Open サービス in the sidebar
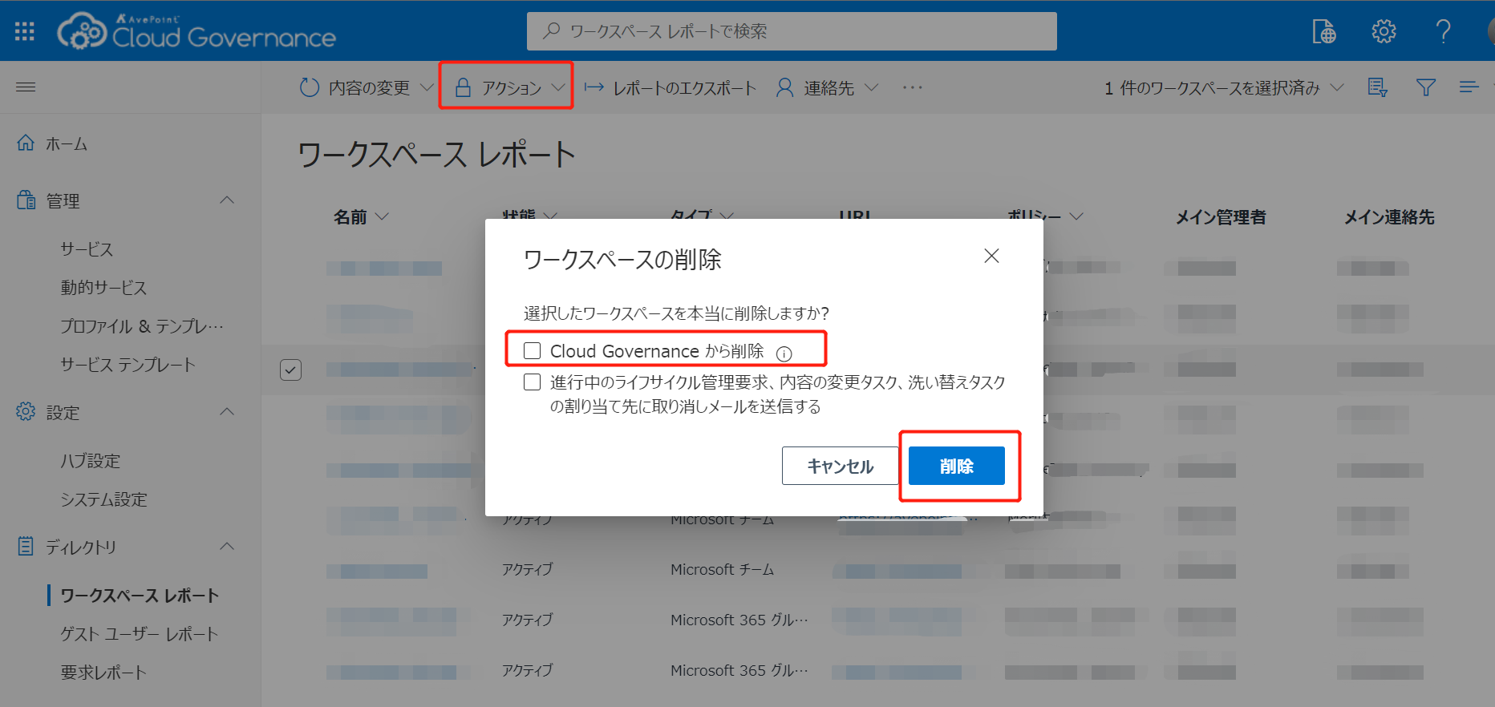This screenshot has height=707, width=1495. click(x=87, y=249)
